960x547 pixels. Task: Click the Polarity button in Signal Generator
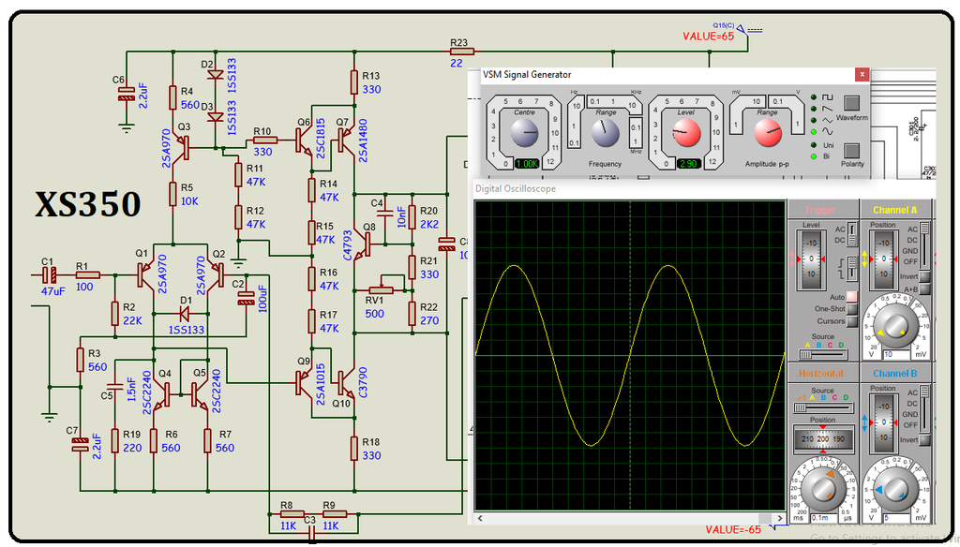point(851,151)
